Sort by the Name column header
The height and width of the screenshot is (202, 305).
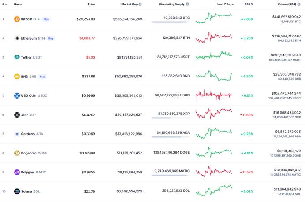click(x=18, y=4)
